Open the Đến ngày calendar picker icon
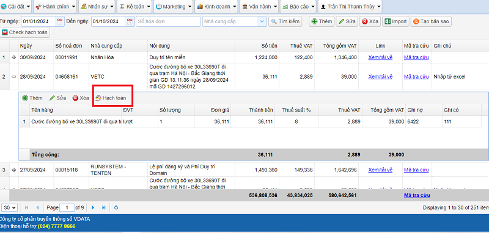The height and width of the screenshot is (233, 489). [130, 21]
